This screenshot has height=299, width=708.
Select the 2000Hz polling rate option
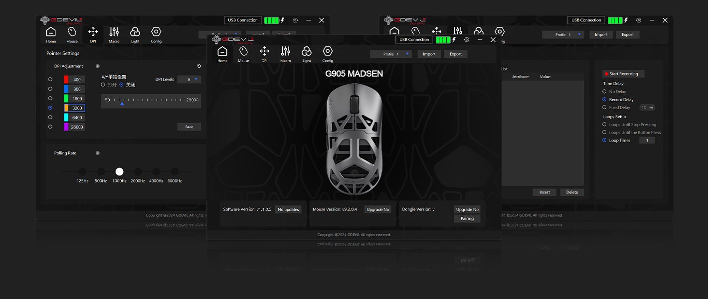pyautogui.click(x=138, y=172)
